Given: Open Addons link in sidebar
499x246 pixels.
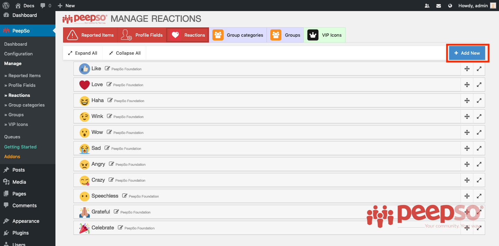Looking at the screenshot, I should (12, 156).
